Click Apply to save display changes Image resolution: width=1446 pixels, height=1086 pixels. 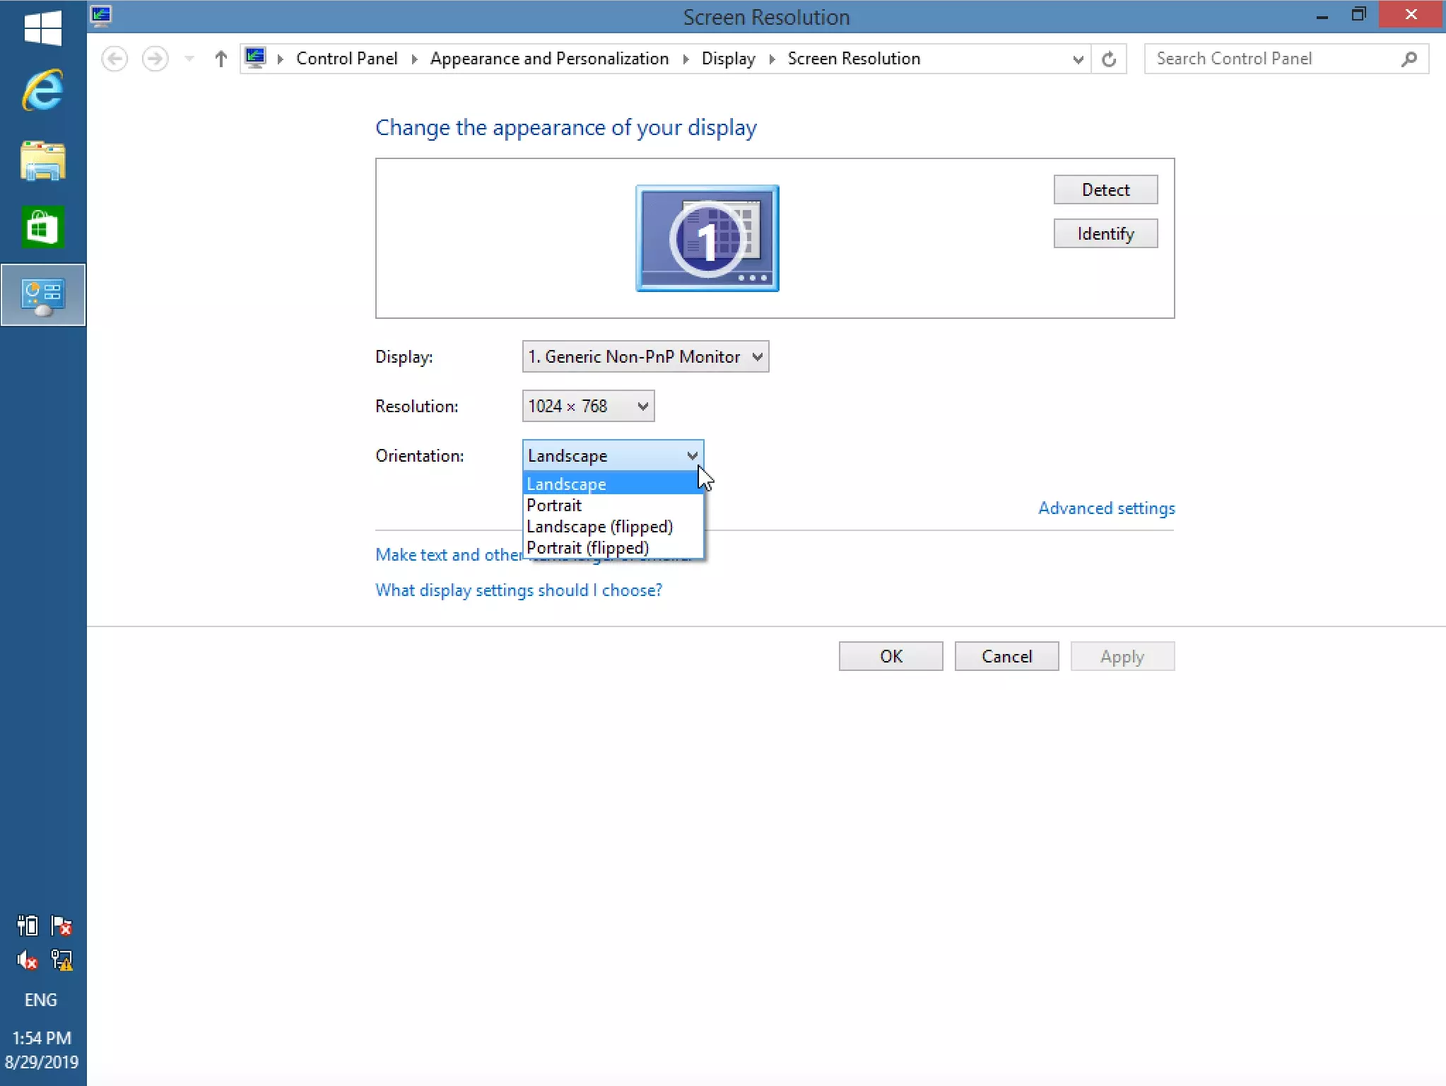pyautogui.click(x=1122, y=656)
